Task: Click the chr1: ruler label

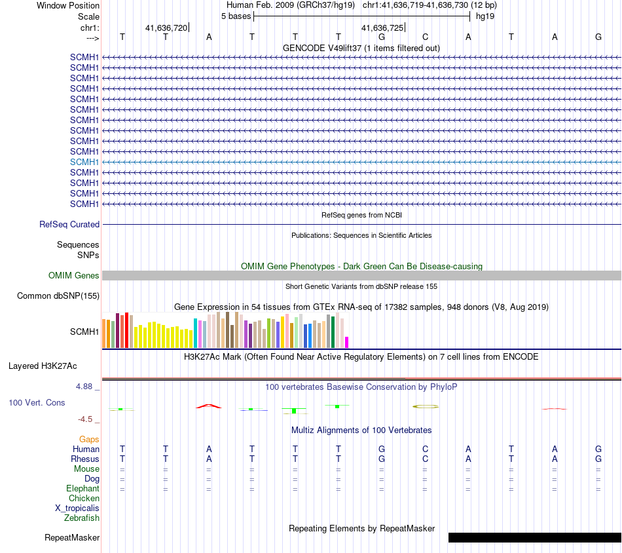Action: (90, 28)
